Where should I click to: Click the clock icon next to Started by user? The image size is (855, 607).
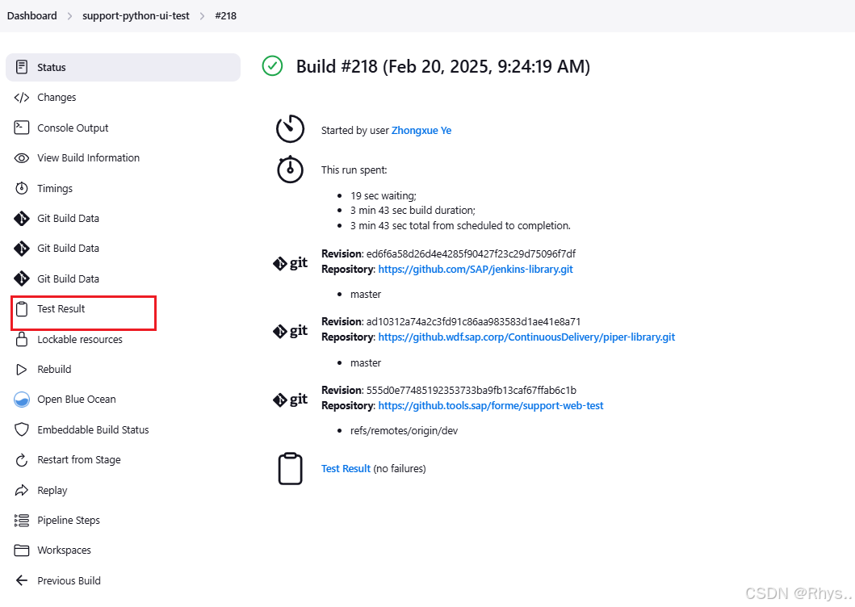[290, 128]
